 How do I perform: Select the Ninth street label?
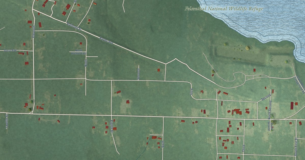coord(86,63)
